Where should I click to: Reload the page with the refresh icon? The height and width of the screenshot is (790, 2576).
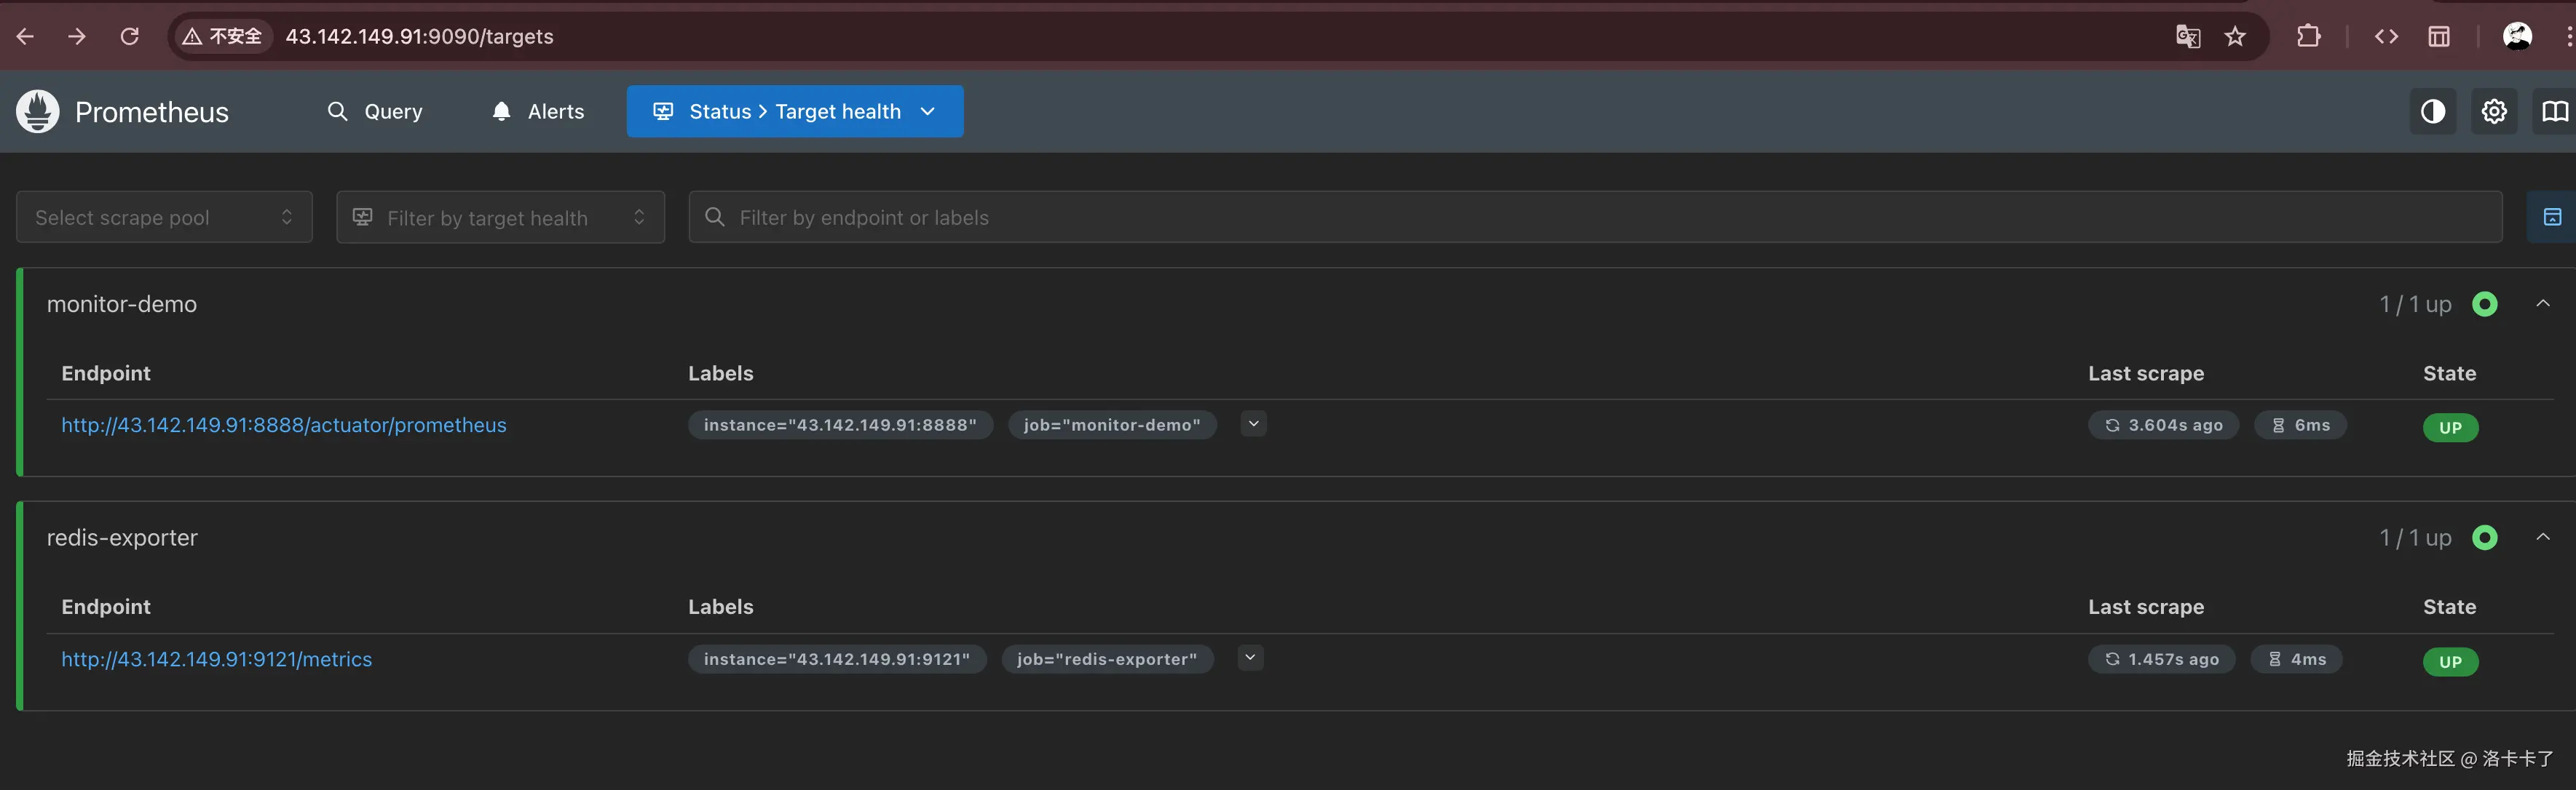[x=130, y=37]
